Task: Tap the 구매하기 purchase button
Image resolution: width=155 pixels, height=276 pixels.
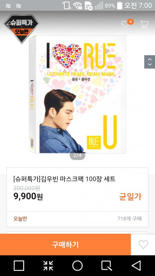Action: [65, 245]
